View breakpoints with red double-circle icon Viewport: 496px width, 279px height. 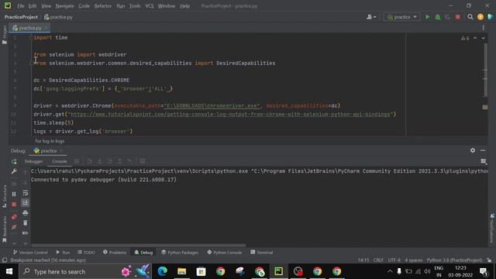point(14,217)
